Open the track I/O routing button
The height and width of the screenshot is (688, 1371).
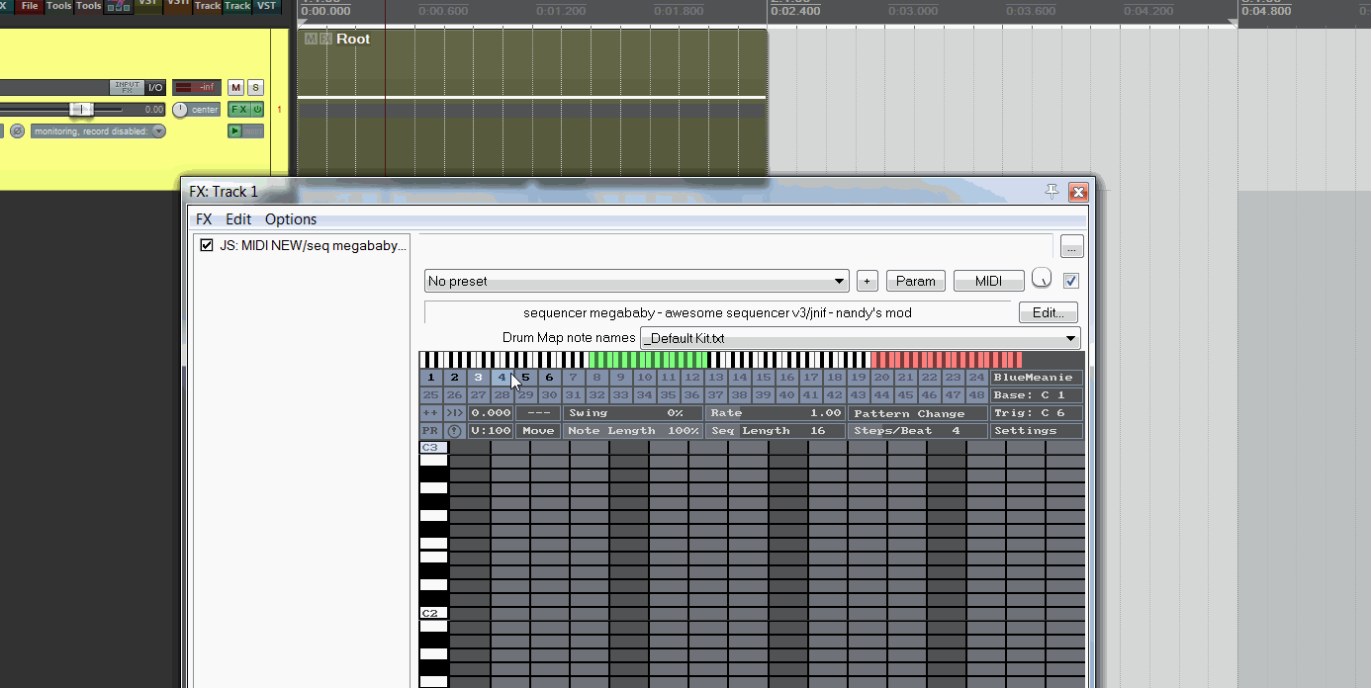(x=155, y=88)
